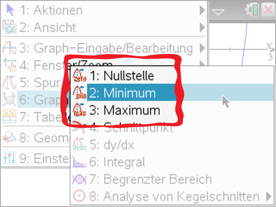Open the dropdown triangle in the title bar
This screenshot has height=207, width=276.
pos(219,12)
